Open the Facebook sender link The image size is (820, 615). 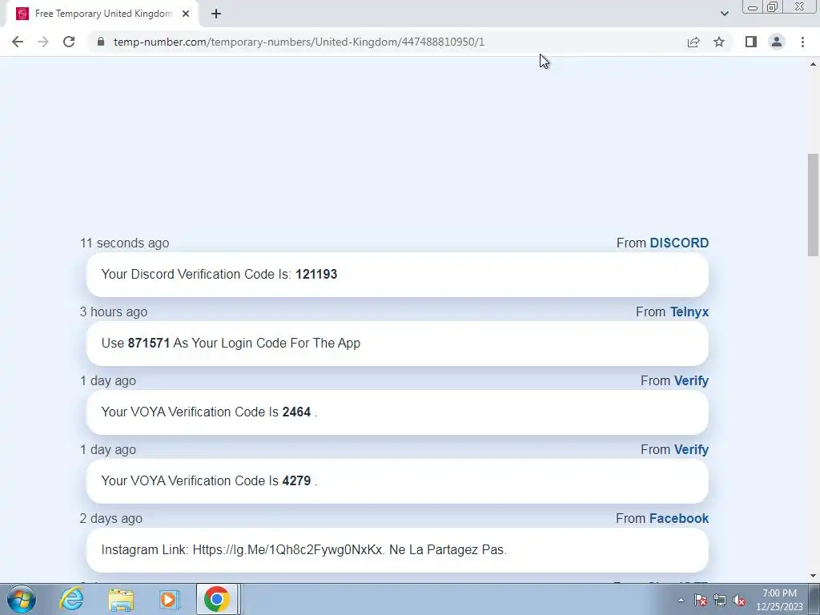click(x=679, y=519)
